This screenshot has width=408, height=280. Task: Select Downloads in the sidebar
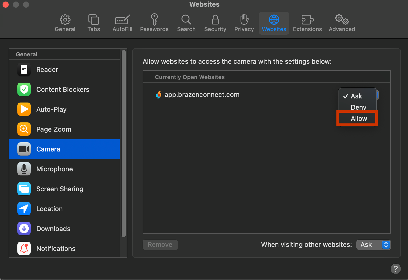point(64,229)
